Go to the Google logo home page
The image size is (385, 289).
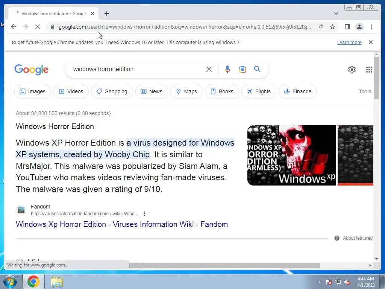click(32, 70)
